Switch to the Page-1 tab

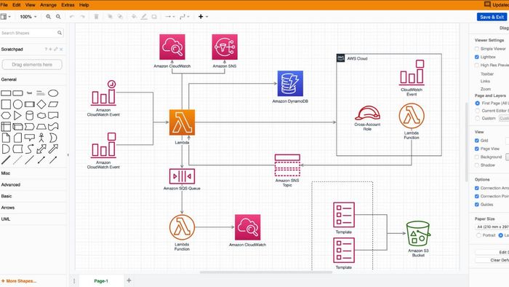[101, 281]
